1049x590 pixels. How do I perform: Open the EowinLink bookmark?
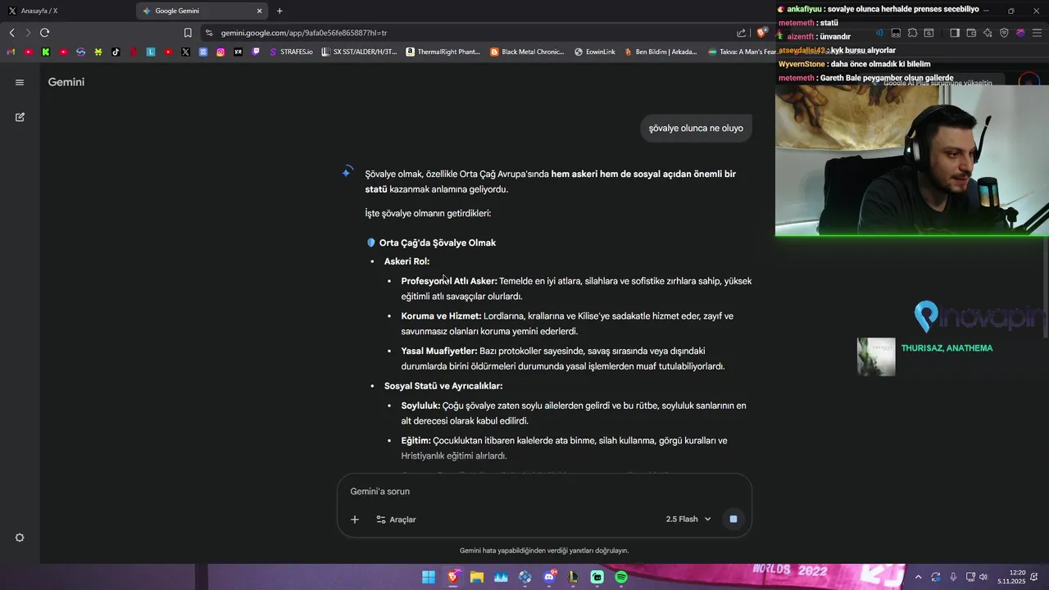click(595, 52)
